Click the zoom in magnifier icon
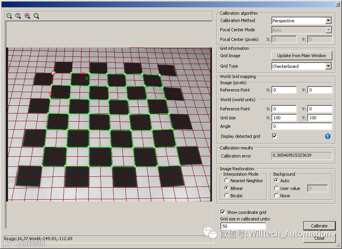 point(27,16)
